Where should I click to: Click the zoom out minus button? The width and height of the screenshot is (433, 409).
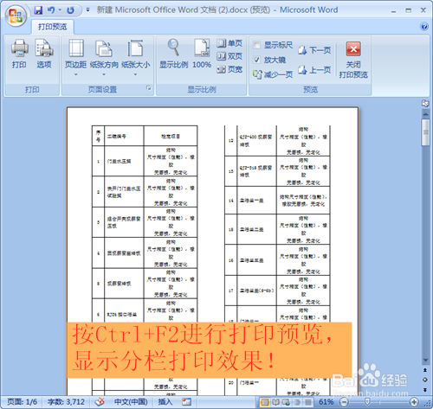[344, 402]
